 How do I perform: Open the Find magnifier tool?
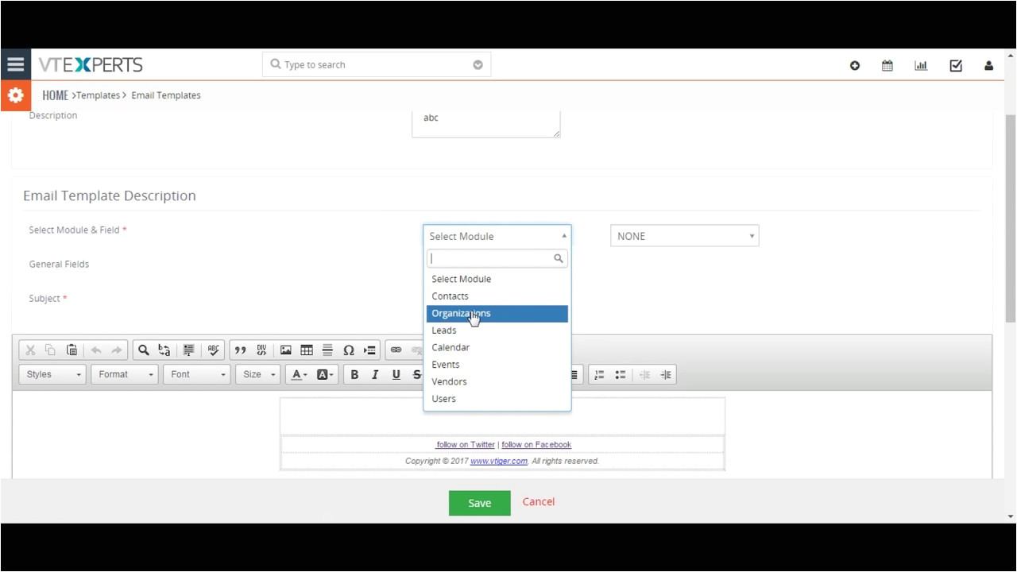[x=144, y=350]
